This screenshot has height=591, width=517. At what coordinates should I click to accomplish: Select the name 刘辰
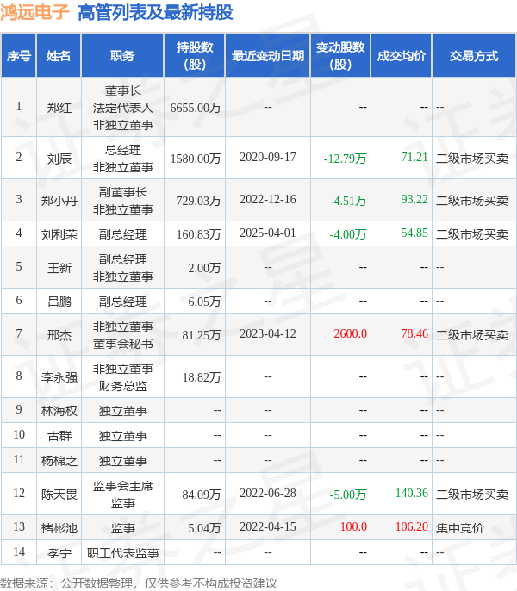coord(59,159)
